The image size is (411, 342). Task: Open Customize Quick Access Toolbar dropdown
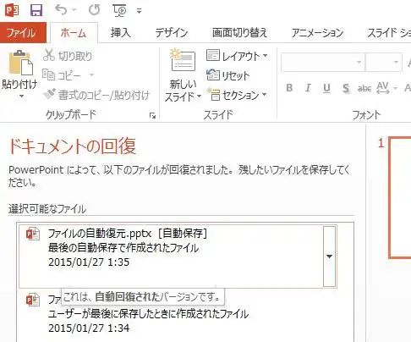[139, 11]
